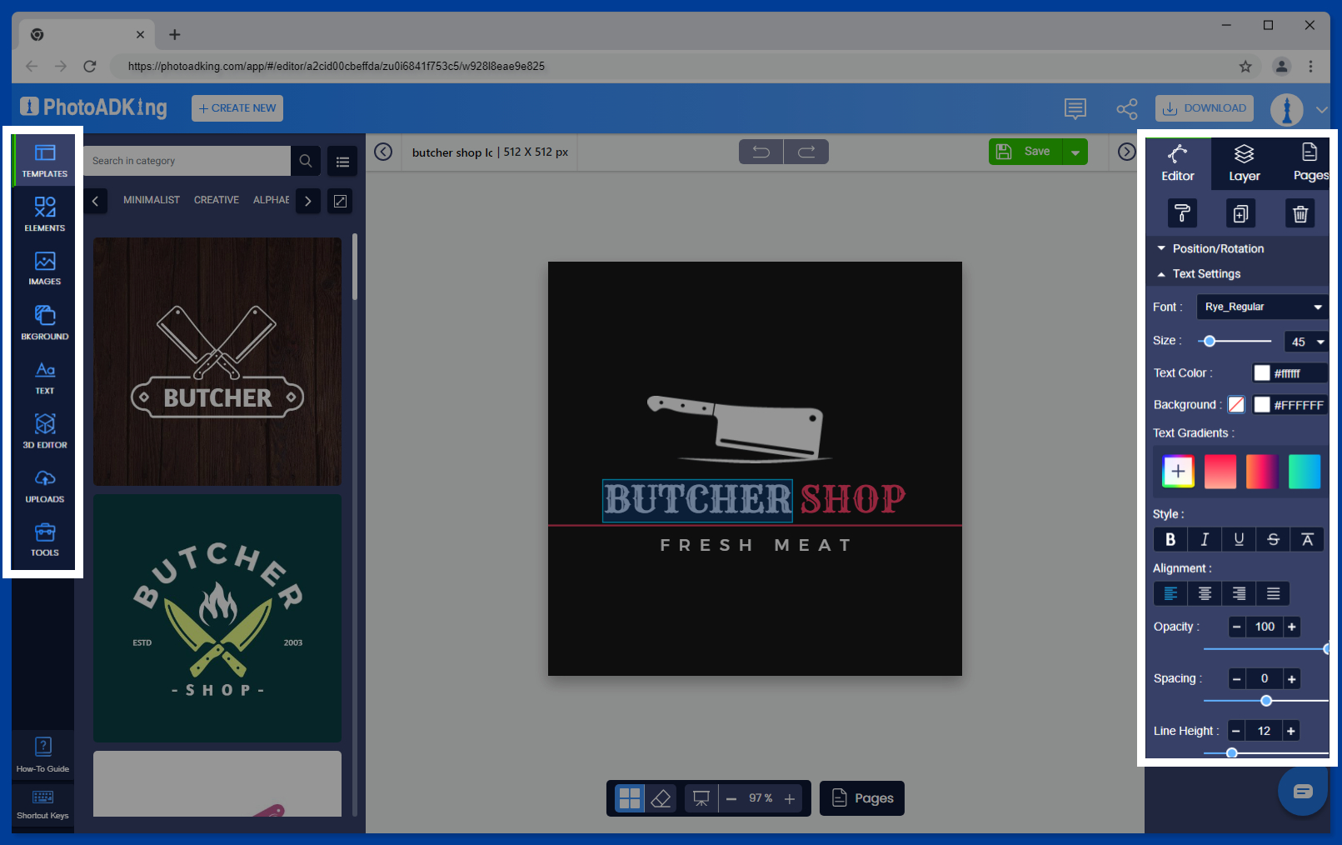This screenshot has height=845, width=1342.
Task: Click the duplicate element icon
Action: 1240,213
